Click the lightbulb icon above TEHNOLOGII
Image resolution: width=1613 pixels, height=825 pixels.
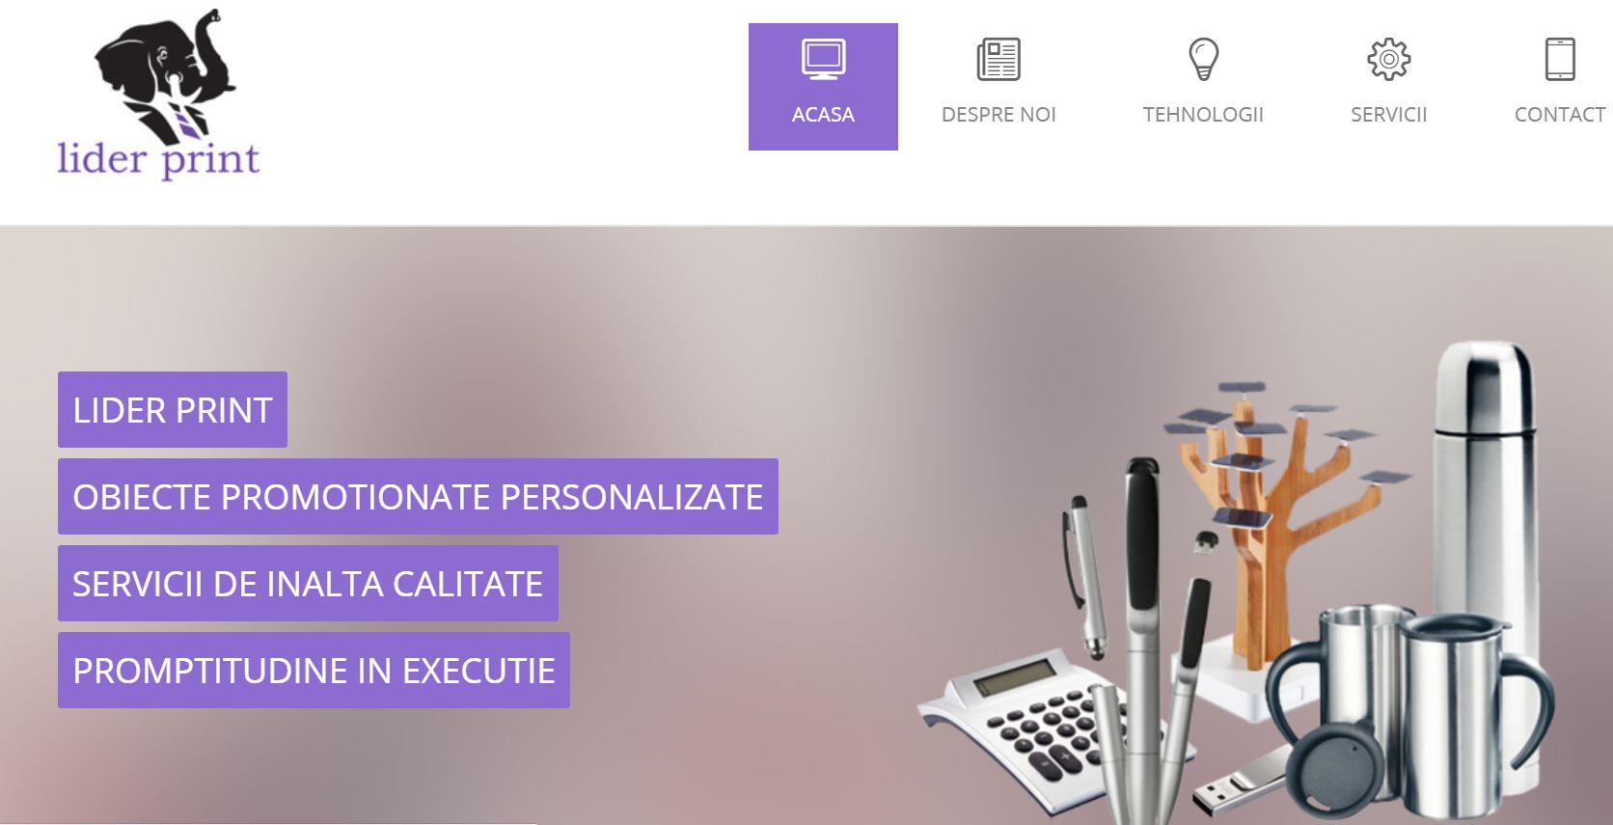(x=1203, y=59)
